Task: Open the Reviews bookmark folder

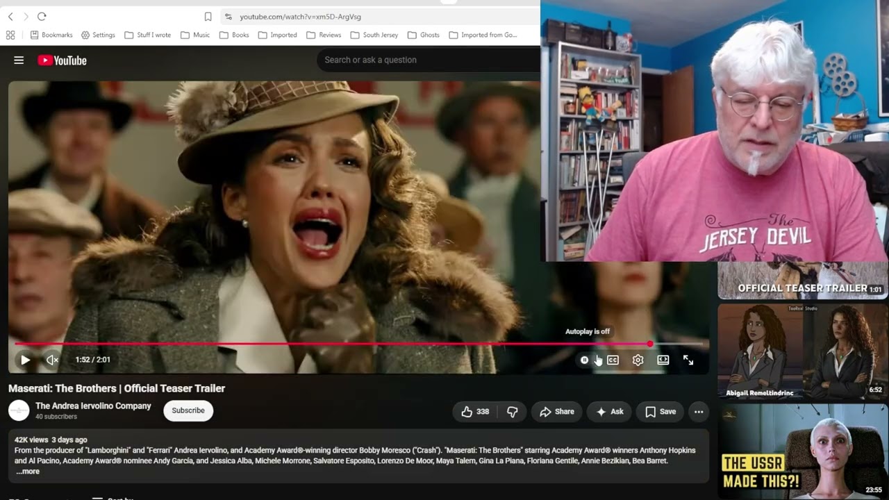Action: pos(324,35)
